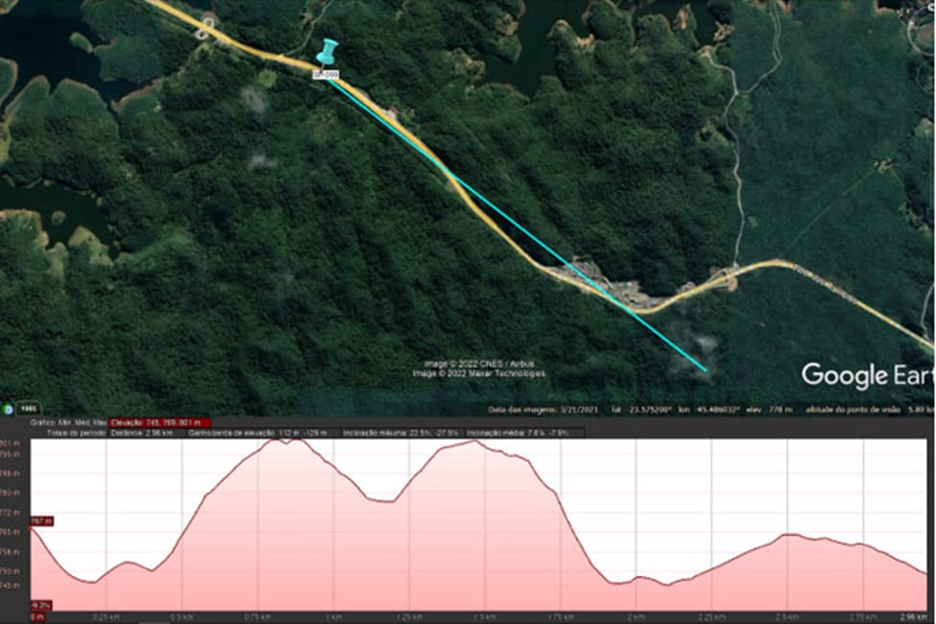
Task: Select the placemark label under the pushpin
Action: 326,75
